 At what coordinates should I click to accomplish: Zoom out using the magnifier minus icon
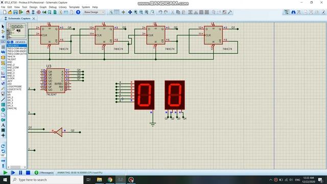[x=141, y=12]
